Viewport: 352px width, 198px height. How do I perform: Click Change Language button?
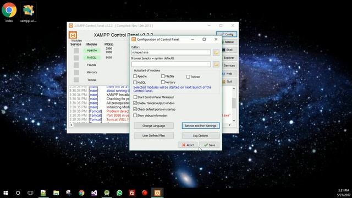153,126
